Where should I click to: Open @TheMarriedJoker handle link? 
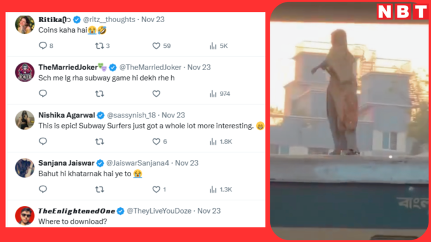click(150, 67)
